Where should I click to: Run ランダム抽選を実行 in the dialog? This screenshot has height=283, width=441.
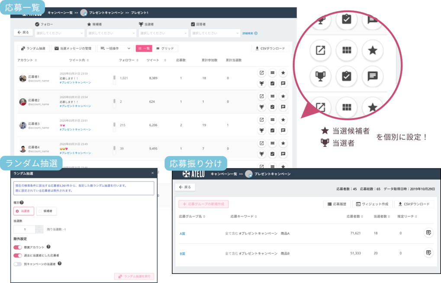(134, 276)
